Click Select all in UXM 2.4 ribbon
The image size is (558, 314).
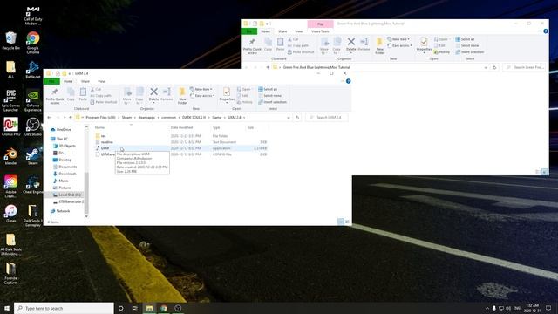pos(268,89)
